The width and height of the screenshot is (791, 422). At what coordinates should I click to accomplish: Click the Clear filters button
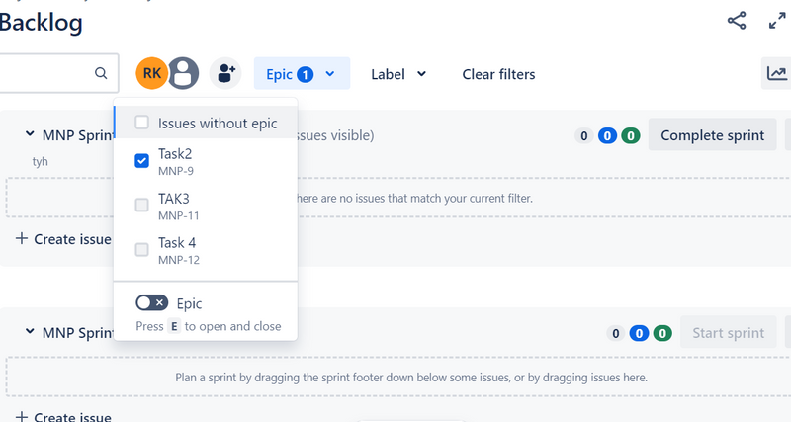click(x=498, y=74)
